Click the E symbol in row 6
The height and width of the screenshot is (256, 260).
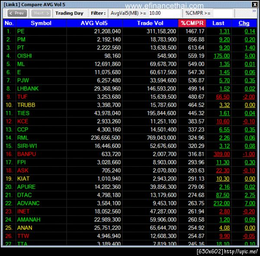click(x=19, y=72)
